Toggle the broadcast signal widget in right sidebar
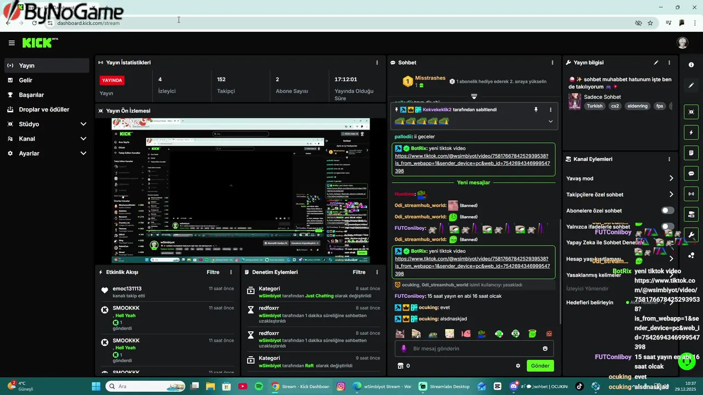 (691, 194)
